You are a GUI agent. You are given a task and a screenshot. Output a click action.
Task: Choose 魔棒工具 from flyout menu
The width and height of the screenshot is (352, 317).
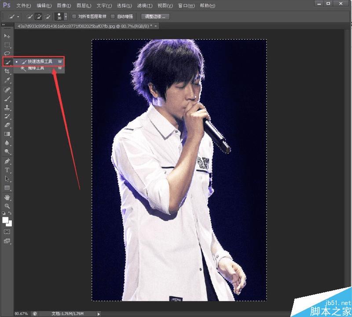pyautogui.click(x=39, y=68)
